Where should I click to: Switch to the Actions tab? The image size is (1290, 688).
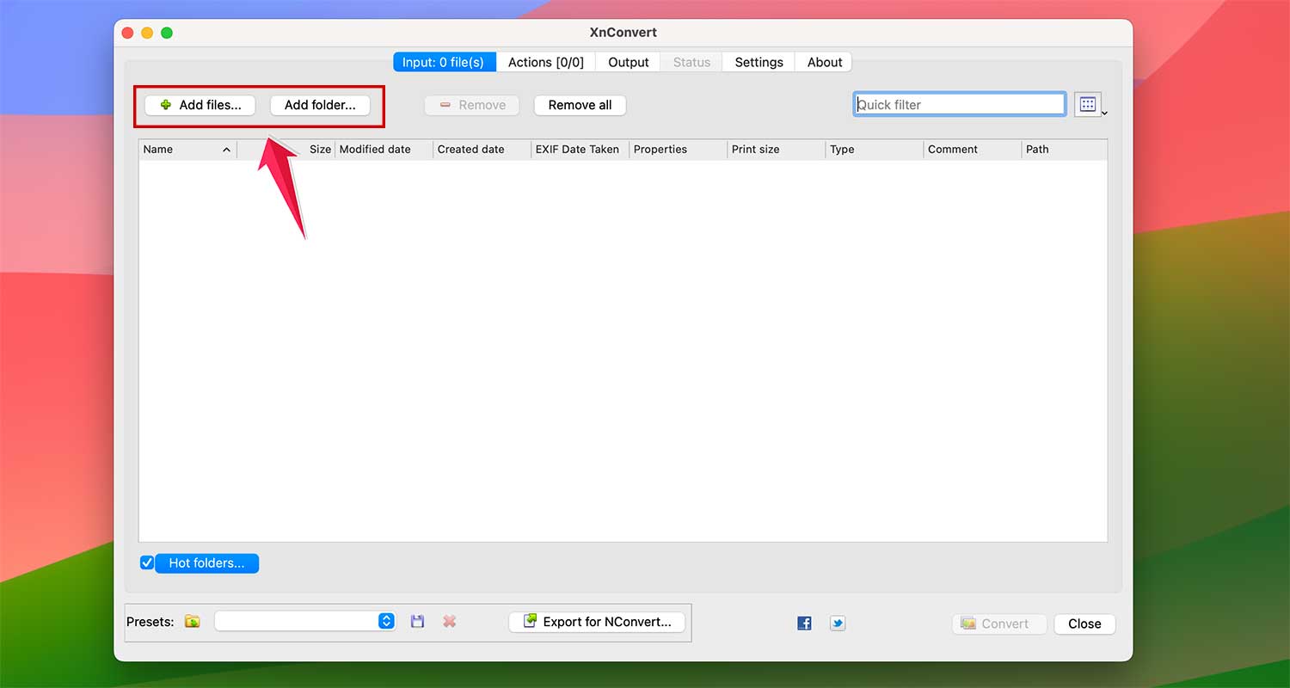(545, 62)
